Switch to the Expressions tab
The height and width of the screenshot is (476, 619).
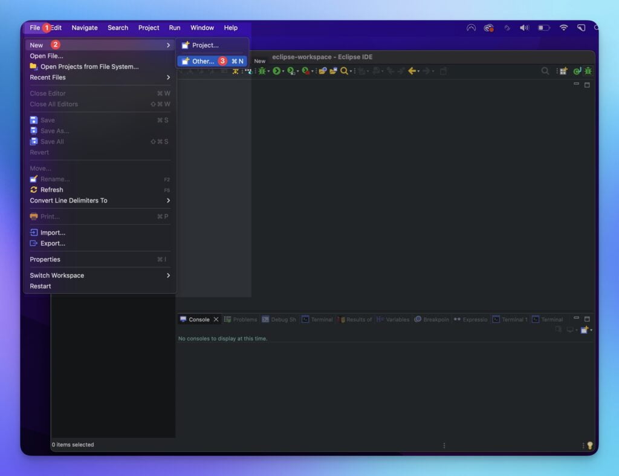pos(470,319)
